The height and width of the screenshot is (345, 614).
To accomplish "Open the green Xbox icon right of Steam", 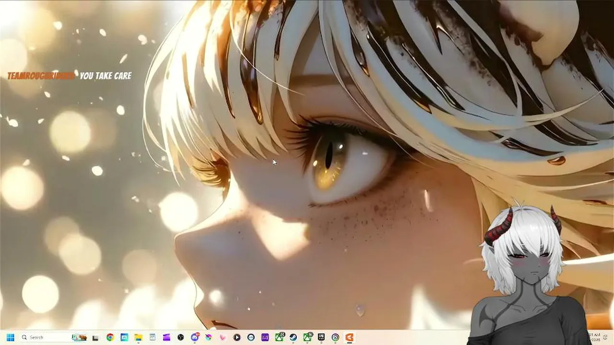I will pyautogui.click(x=307, y=337).
